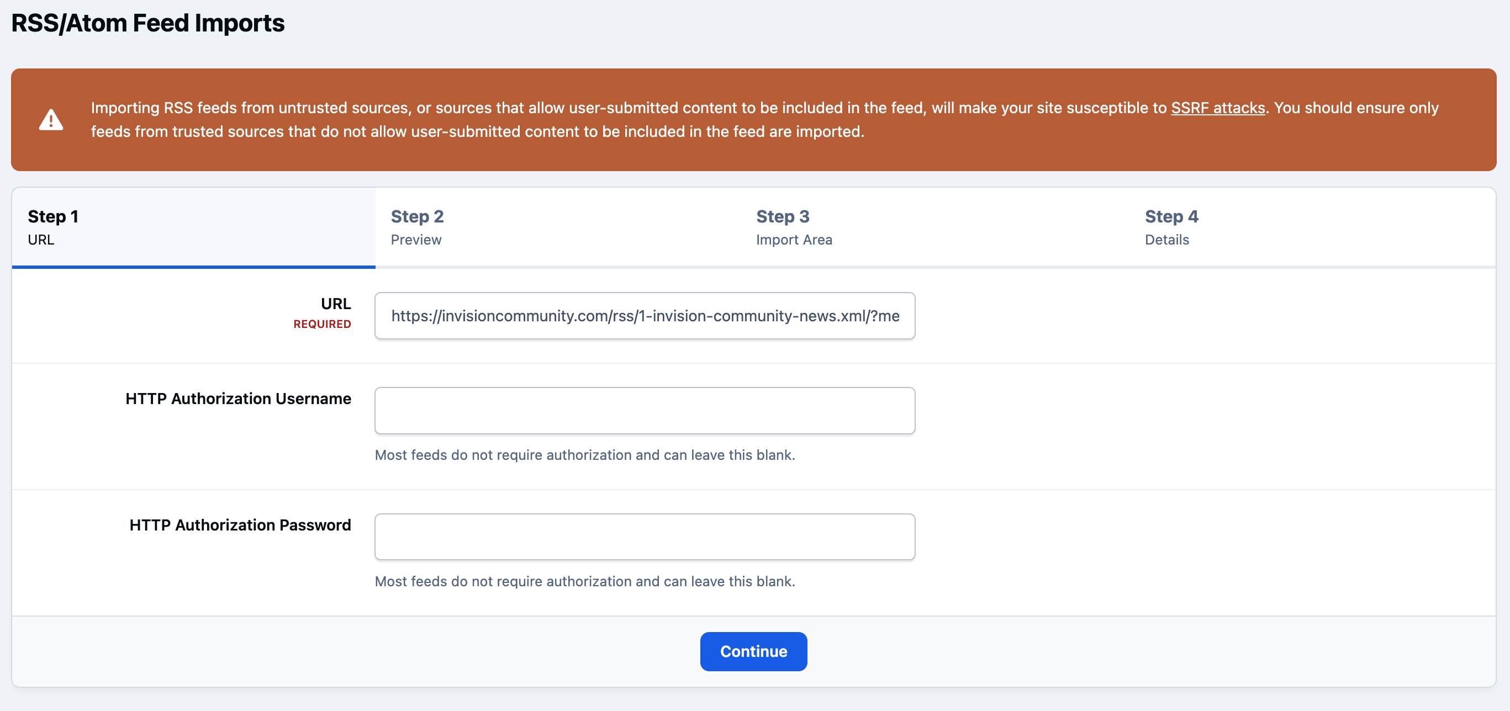Focus the URL input field

coord(645,316)
